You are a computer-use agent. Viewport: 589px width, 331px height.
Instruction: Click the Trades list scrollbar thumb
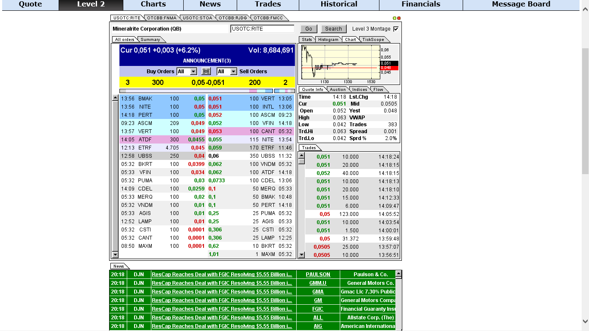(x=301, y=161)
